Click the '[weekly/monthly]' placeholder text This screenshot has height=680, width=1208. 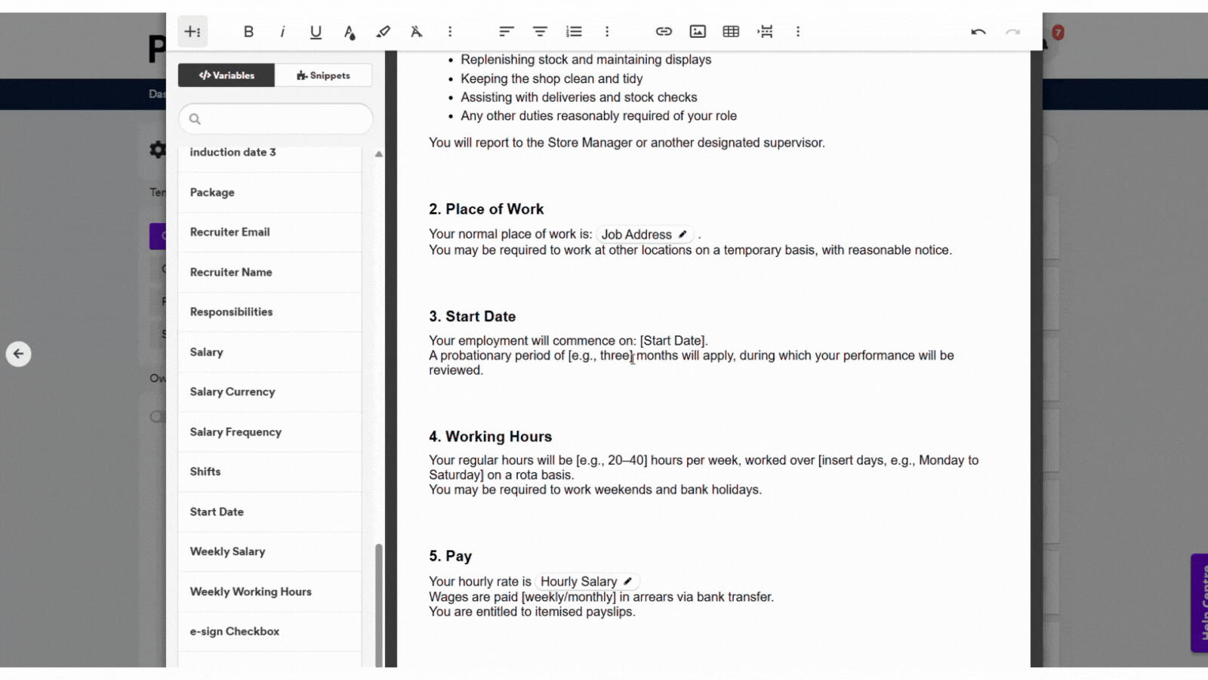[569, 597]
